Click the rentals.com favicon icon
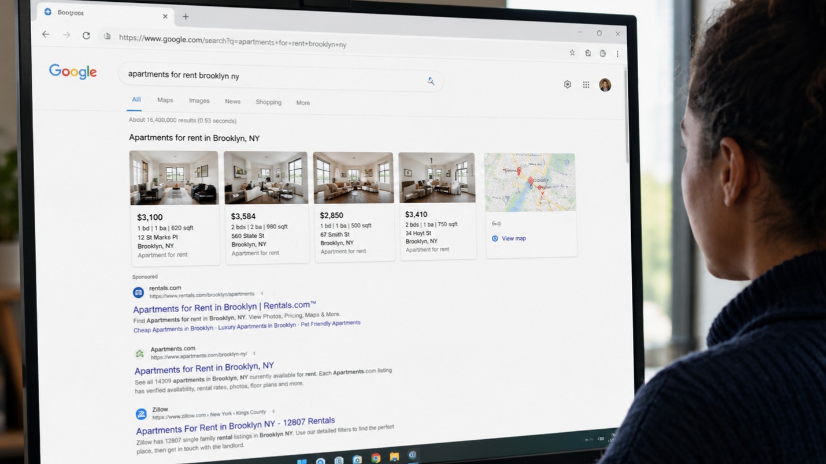The width and height of the screenshot is (826, 464). (x=138, y=293)
